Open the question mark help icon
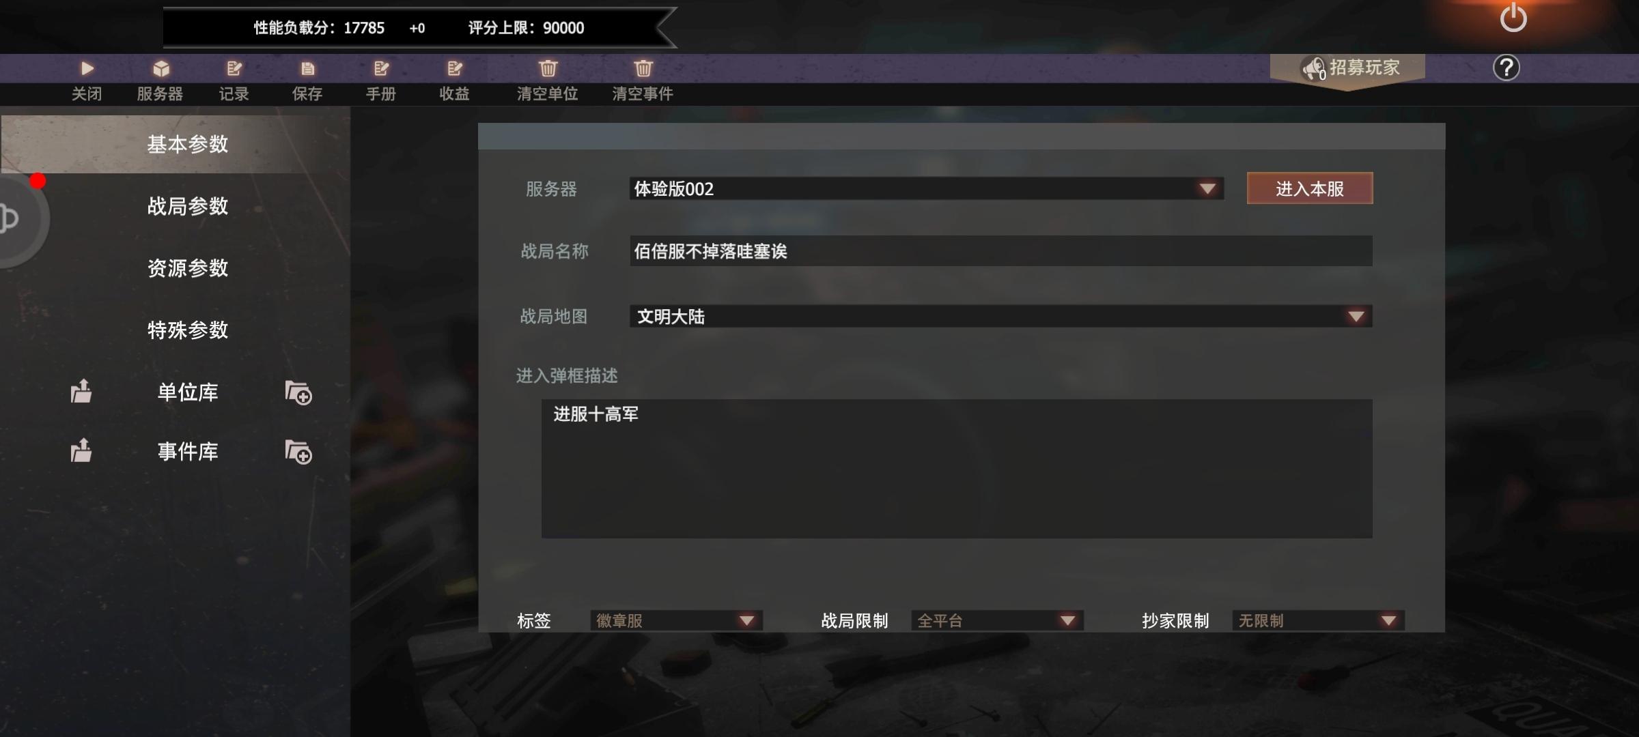 point(1506,68)
